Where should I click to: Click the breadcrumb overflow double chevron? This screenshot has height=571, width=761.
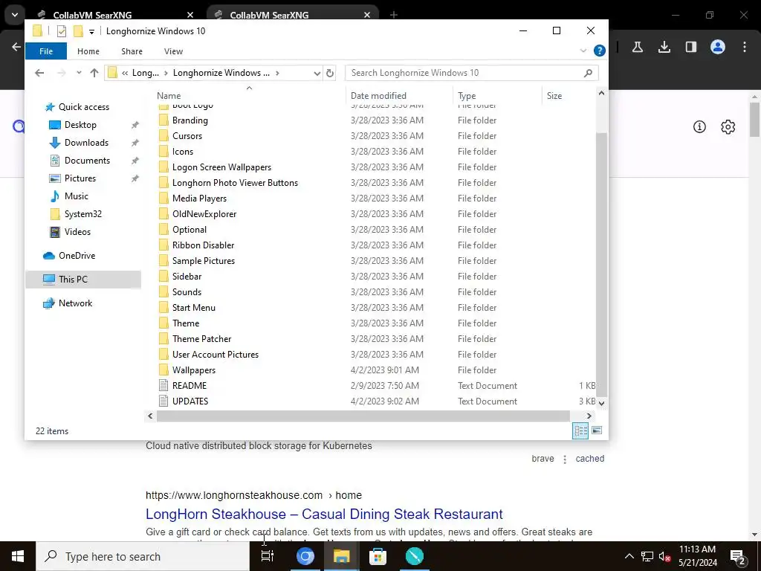coord(125,73)
